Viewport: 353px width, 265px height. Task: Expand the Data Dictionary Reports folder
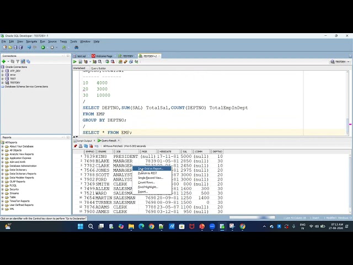[2, 174]
